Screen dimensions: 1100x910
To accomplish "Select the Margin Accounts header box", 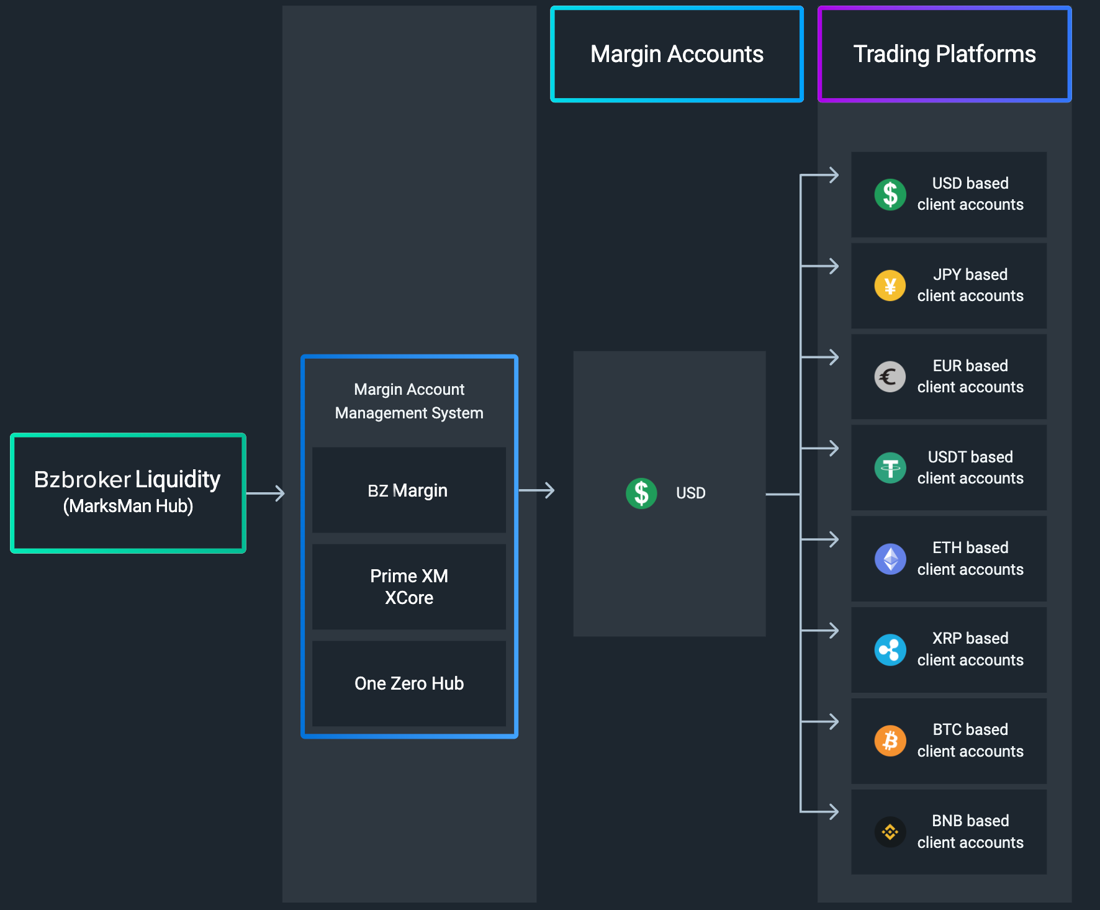I will (x=677, y=54).
